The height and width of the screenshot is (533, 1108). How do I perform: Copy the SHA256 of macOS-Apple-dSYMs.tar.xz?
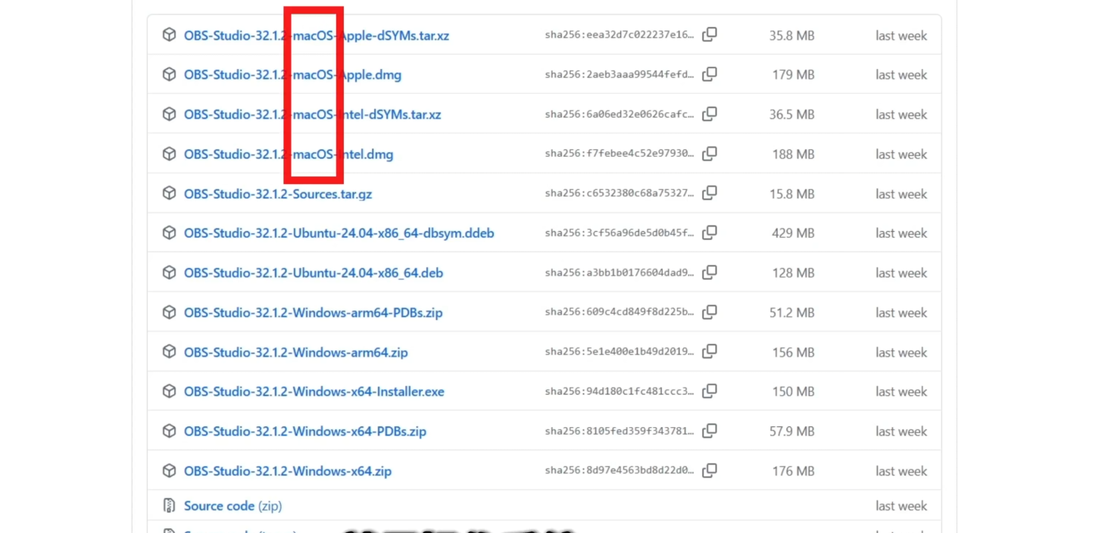pyautogui.click(x=710, y=35)
